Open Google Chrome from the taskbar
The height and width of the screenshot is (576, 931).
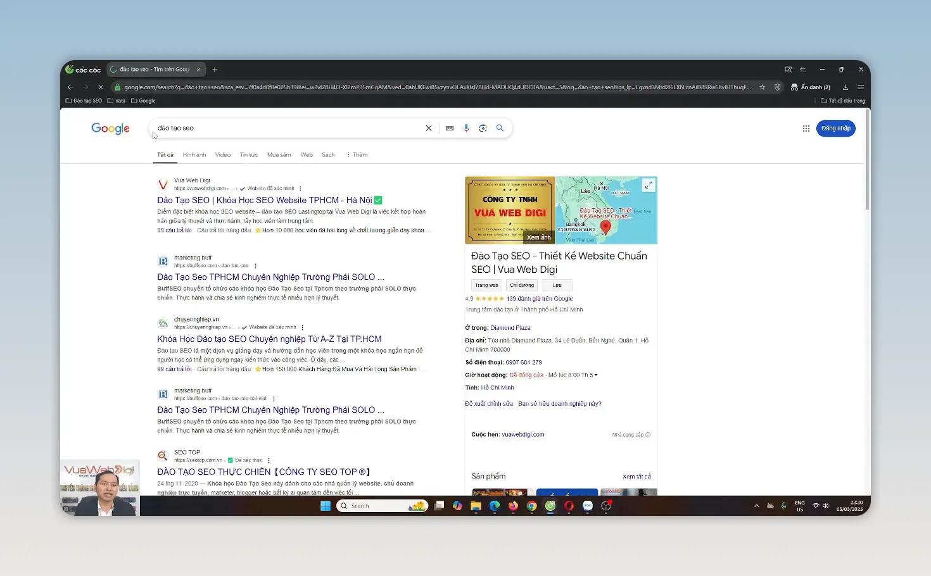coord(532,506)
